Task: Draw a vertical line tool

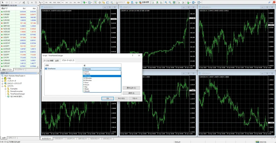Action: click(x=12, y=2)
